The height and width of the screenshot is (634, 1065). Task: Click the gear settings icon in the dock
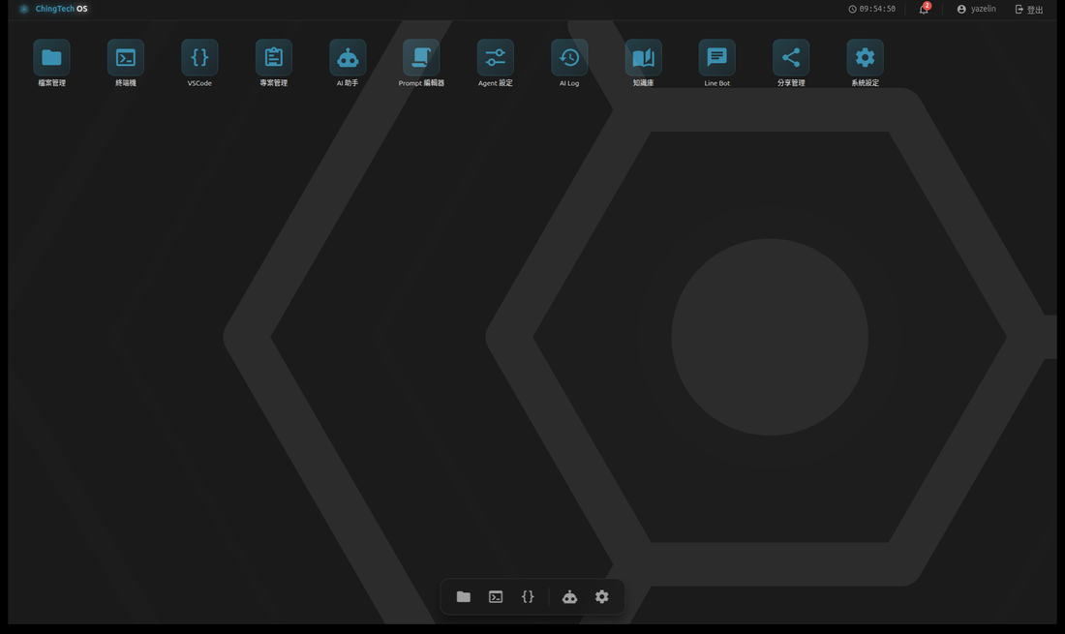coord(602,596)
